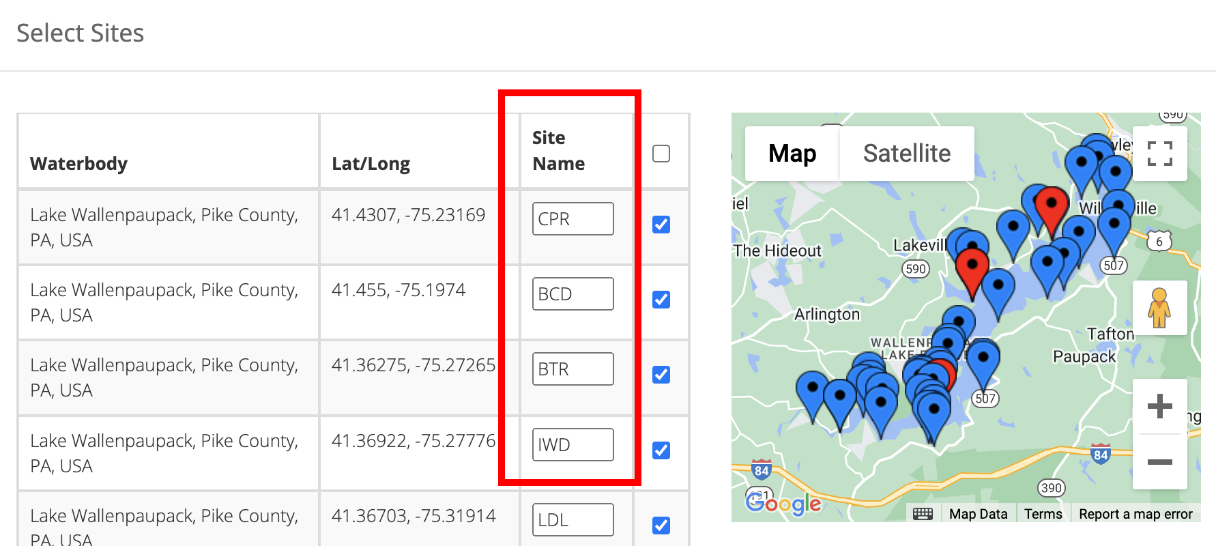The width and height of the screenshot is (1216, 546).
Task: Zoom in with the map plus button
Action: coord(1159,407)
